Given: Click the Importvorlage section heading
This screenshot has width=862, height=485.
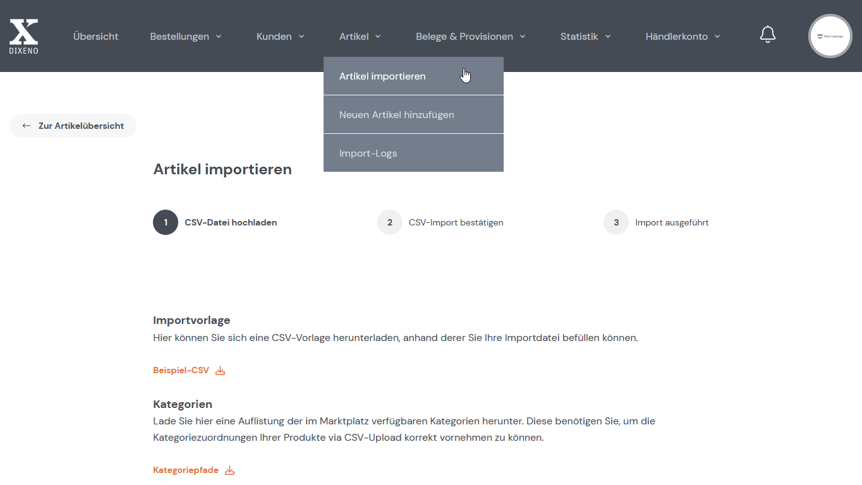Looking at the screenshot, I should coord(191,320).
